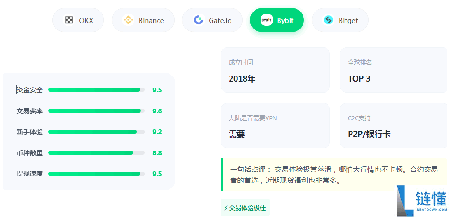Click the 新手体验 score bar

96,132
